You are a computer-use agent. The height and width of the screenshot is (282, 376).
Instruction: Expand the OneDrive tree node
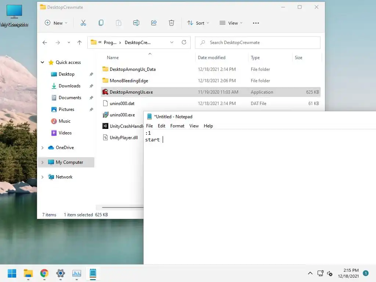43,148
